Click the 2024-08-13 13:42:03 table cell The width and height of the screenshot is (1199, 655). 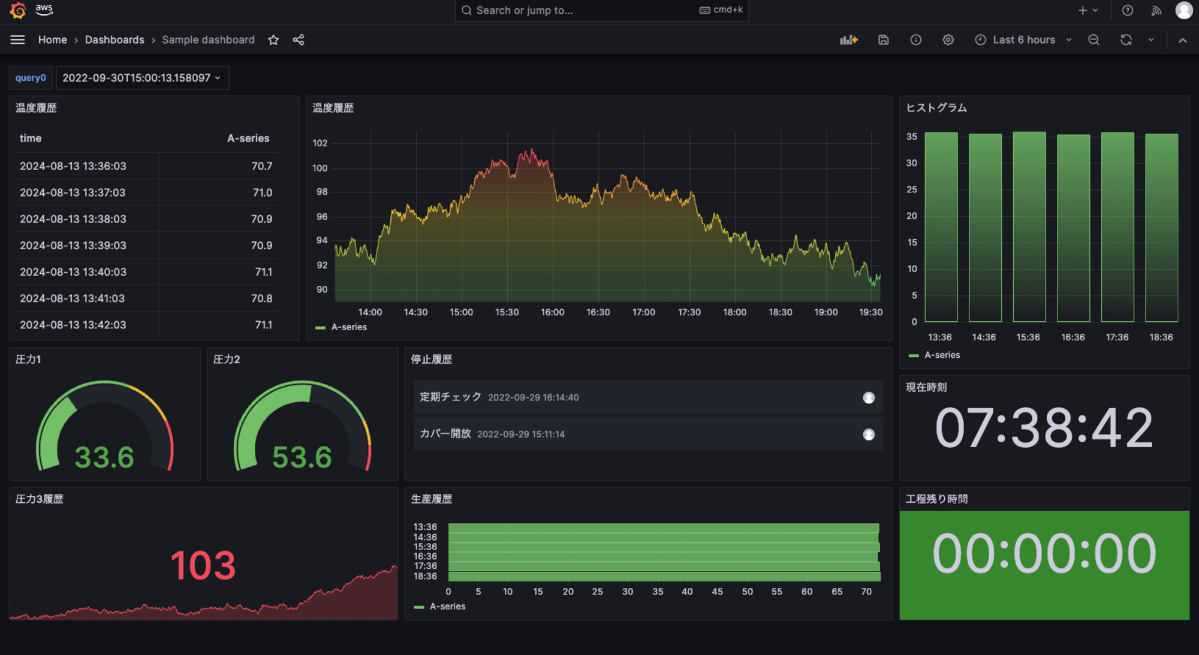click(87, 325)
